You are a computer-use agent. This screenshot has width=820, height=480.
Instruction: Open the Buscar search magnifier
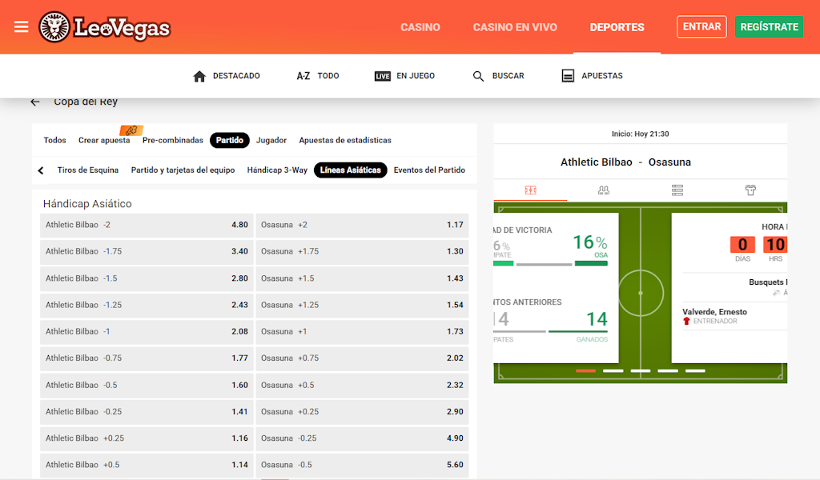pos(478,76)
